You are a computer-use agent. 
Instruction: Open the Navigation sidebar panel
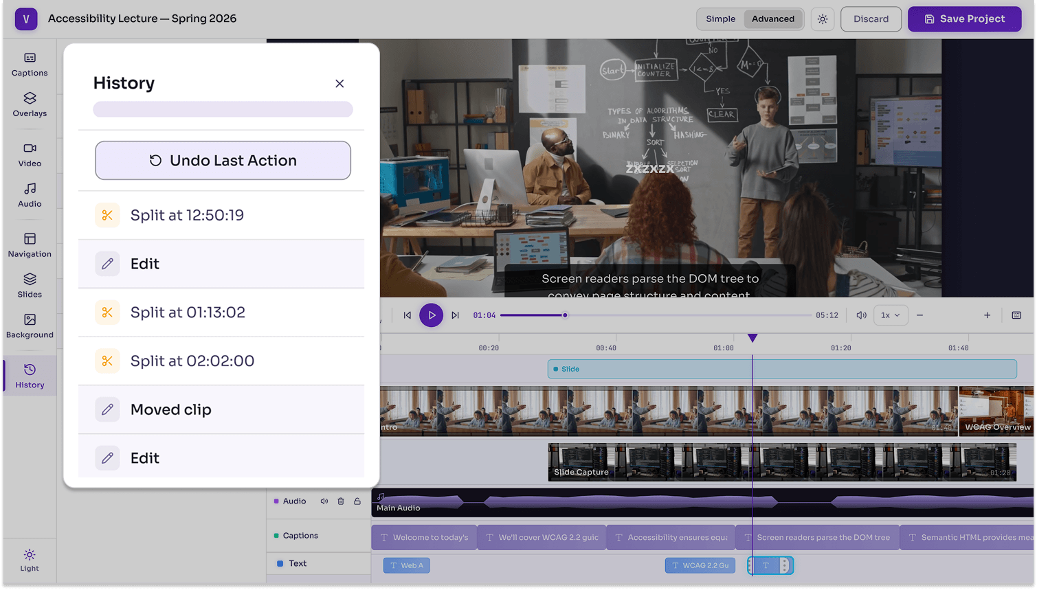click(30, 246)
